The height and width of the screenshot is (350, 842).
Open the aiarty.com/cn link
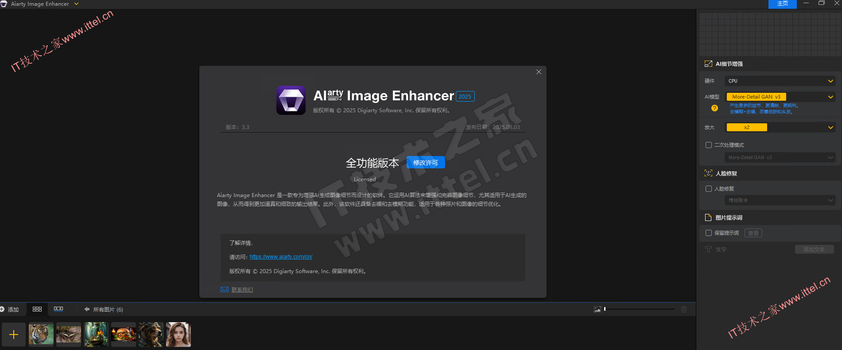(281, 257)
